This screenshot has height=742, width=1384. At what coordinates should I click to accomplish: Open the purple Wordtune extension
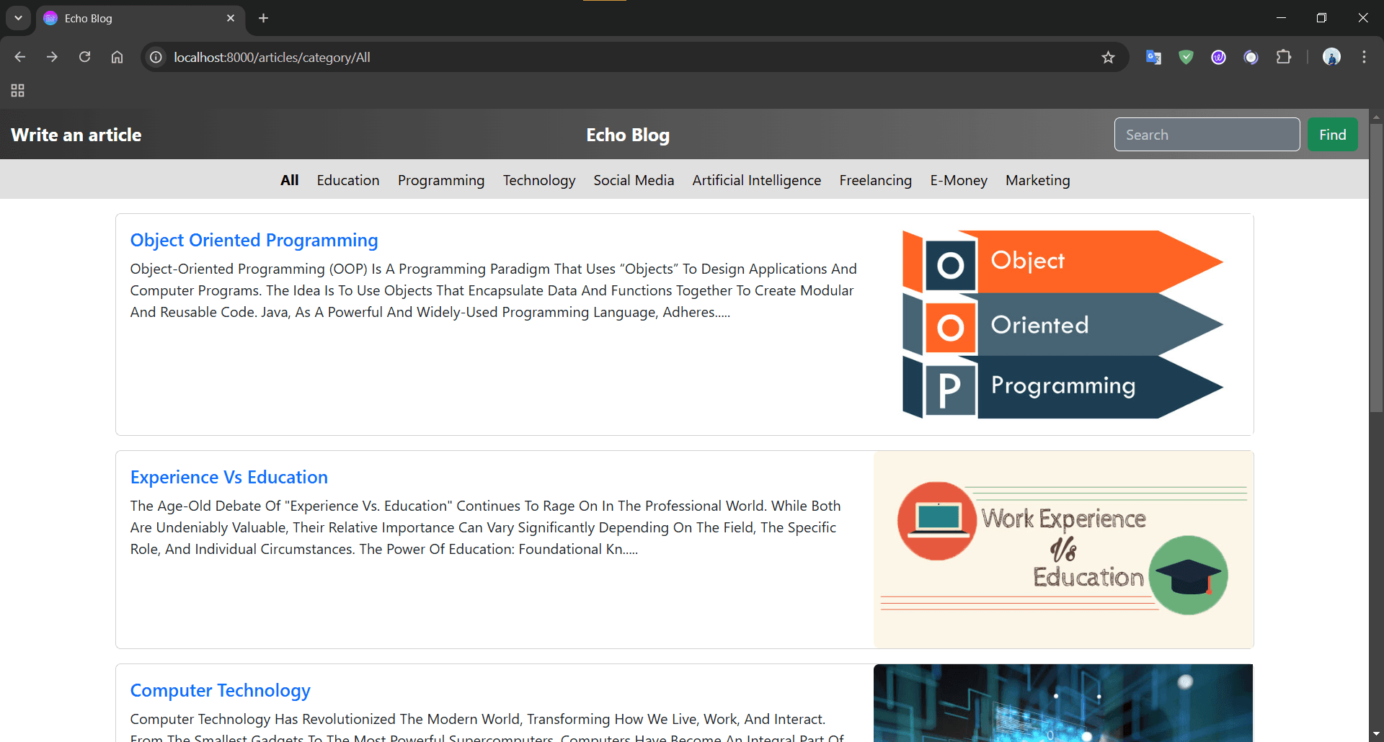point(1219,57)
